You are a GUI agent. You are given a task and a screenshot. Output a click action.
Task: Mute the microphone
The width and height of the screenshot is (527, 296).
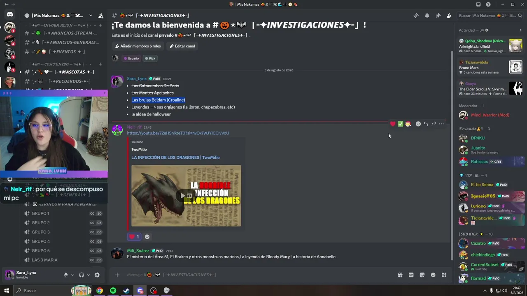pyautogui.click(x=66, y=275)
